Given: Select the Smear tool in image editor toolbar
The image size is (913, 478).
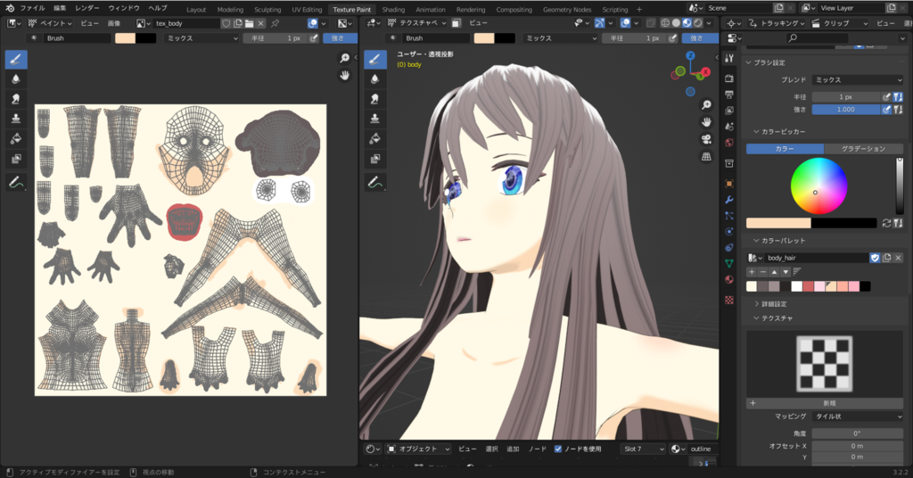Looking at the screenshot, I should [16, 99].
